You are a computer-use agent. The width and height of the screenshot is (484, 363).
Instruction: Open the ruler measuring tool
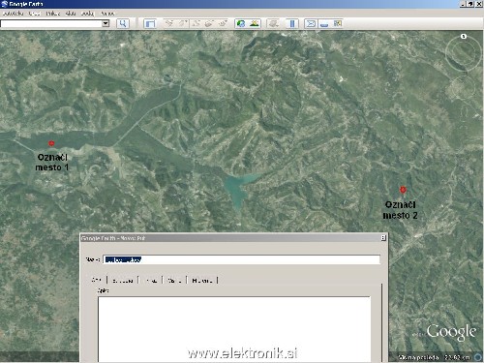point(292,23)
